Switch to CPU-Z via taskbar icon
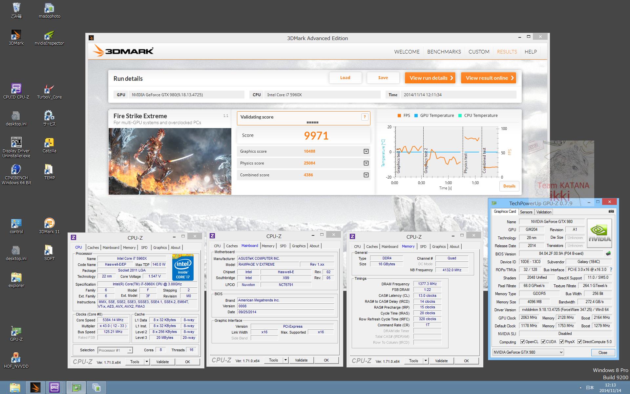The height and width of the screenshot is (394, 630). [x=54, y=387]
